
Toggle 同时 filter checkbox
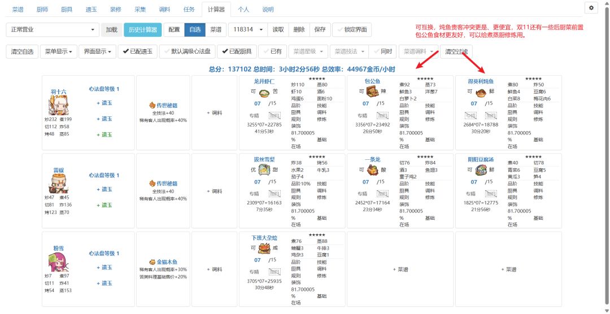(382, 51)
